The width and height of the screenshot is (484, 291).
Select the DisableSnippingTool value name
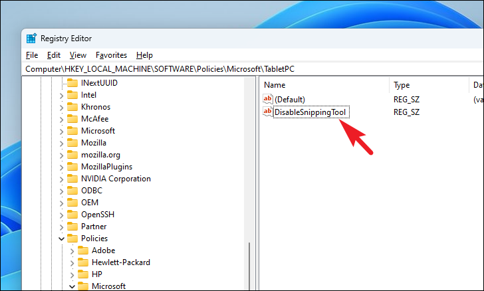pyautogui.click(x=310, y=112)
